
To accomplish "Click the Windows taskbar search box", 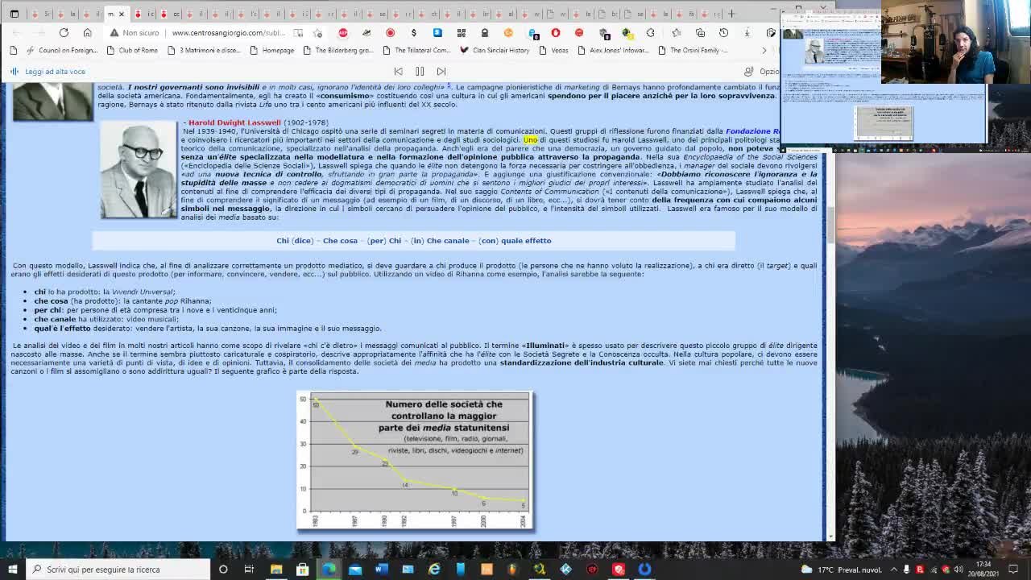I will point(118,570).
